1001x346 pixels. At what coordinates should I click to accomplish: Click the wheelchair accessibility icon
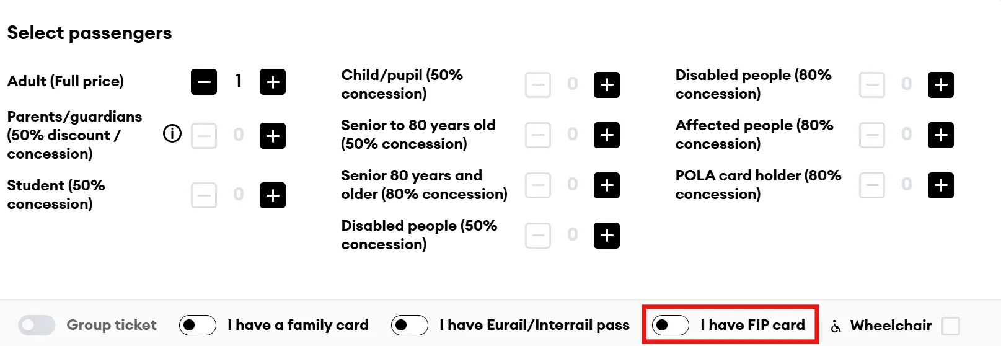(836, 326)
